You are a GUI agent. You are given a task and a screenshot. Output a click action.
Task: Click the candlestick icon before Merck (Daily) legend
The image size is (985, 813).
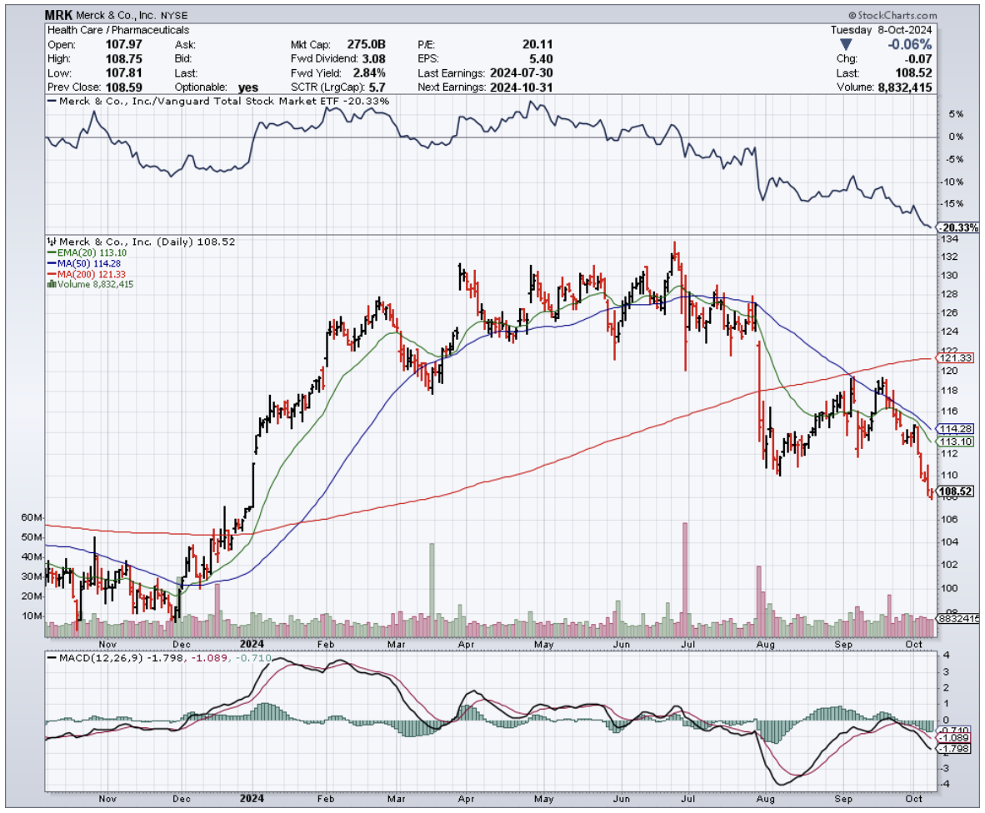(52, 242)
